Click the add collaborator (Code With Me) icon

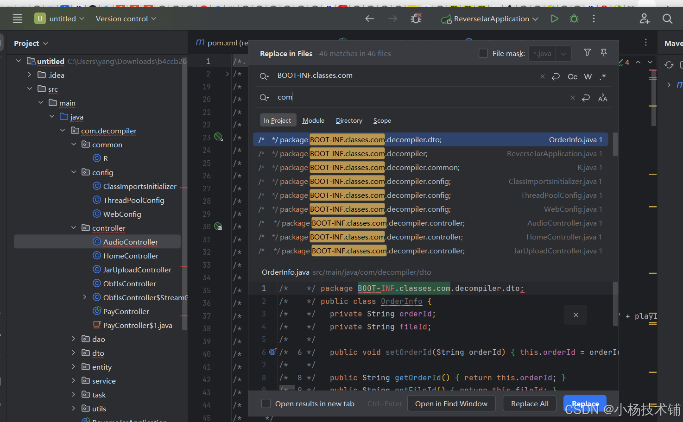pos(645,19)
